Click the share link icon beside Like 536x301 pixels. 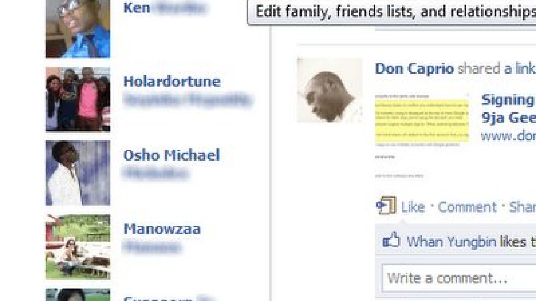(x=386, y=206)
